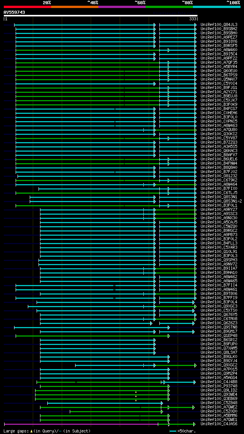Select the query name AV559743
The height and width of the screenshot is (434, 244).
click(x=14, y=12)
